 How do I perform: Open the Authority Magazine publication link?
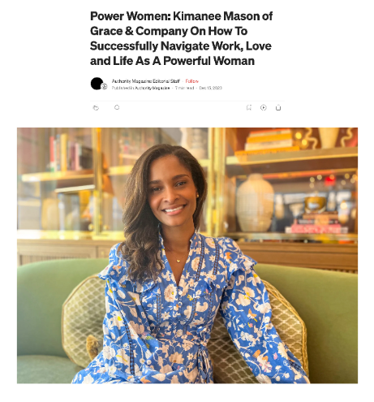[x=153, y=88]
